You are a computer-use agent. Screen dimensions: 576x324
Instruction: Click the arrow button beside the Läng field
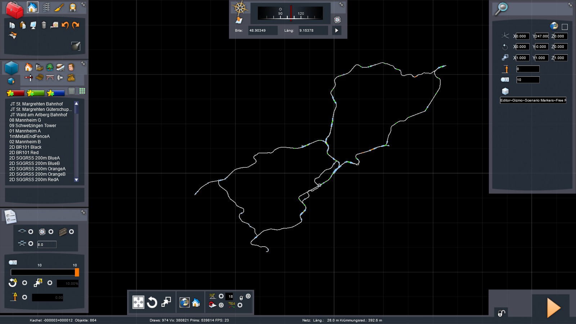click(x=337, y=31)
